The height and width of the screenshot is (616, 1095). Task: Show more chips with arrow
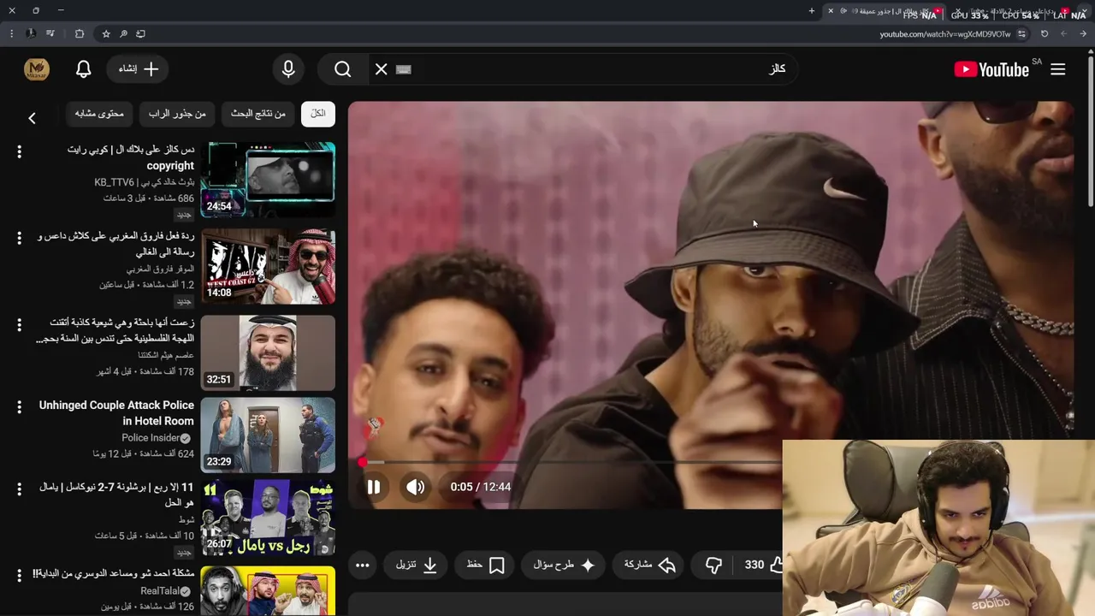click(x=32, y=118)
